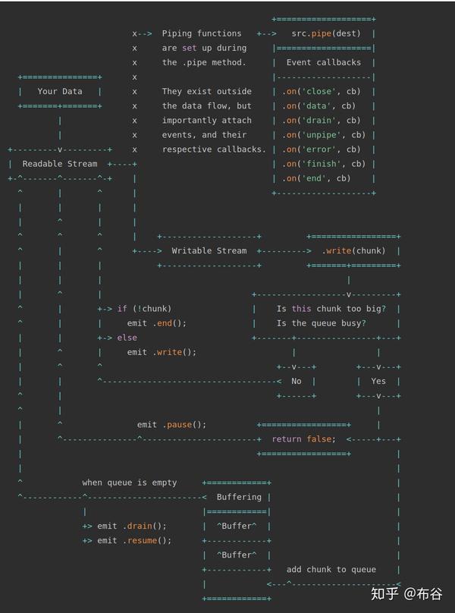Click the 'No' decision box

click(x=297, y=381)
